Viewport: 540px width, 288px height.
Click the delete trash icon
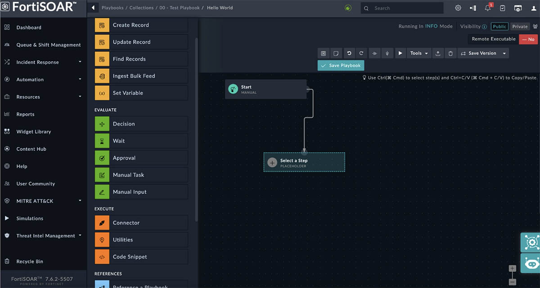450,53
